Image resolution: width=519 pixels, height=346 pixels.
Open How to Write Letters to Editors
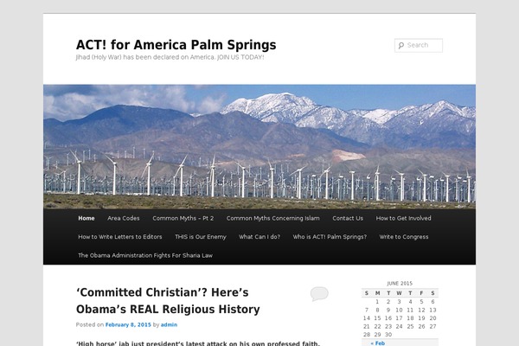[120, 237]
